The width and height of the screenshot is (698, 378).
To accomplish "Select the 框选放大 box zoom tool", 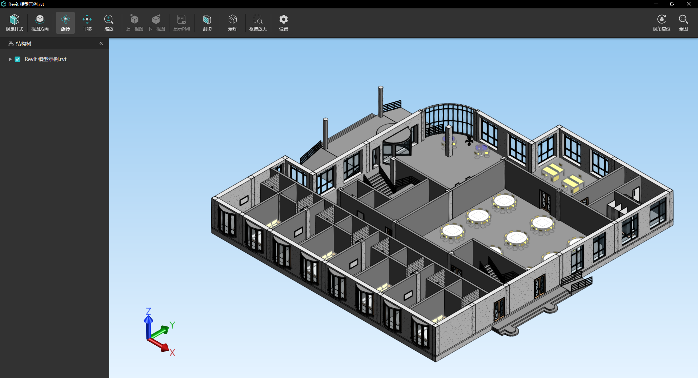I will tap(258, 23).
